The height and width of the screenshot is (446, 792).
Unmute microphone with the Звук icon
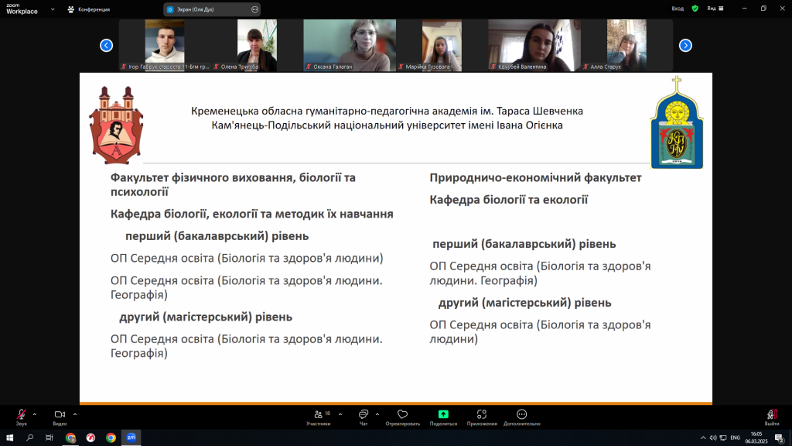coord(21,415)
